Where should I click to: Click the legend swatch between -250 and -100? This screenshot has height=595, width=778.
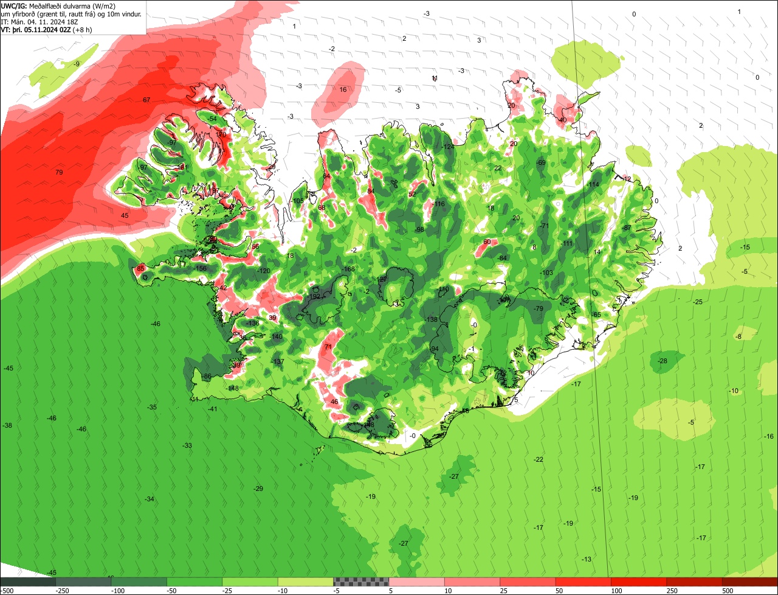pos(84,582)
